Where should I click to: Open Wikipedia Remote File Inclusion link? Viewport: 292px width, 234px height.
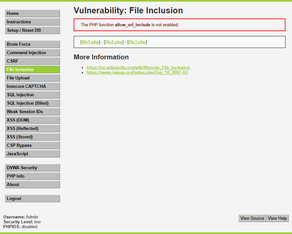click(x=138, y=68)
